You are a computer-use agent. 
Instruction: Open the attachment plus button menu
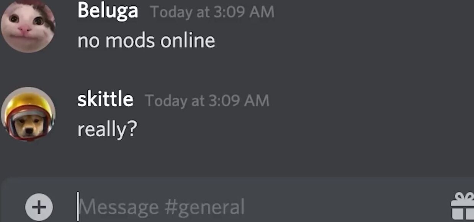39,207
